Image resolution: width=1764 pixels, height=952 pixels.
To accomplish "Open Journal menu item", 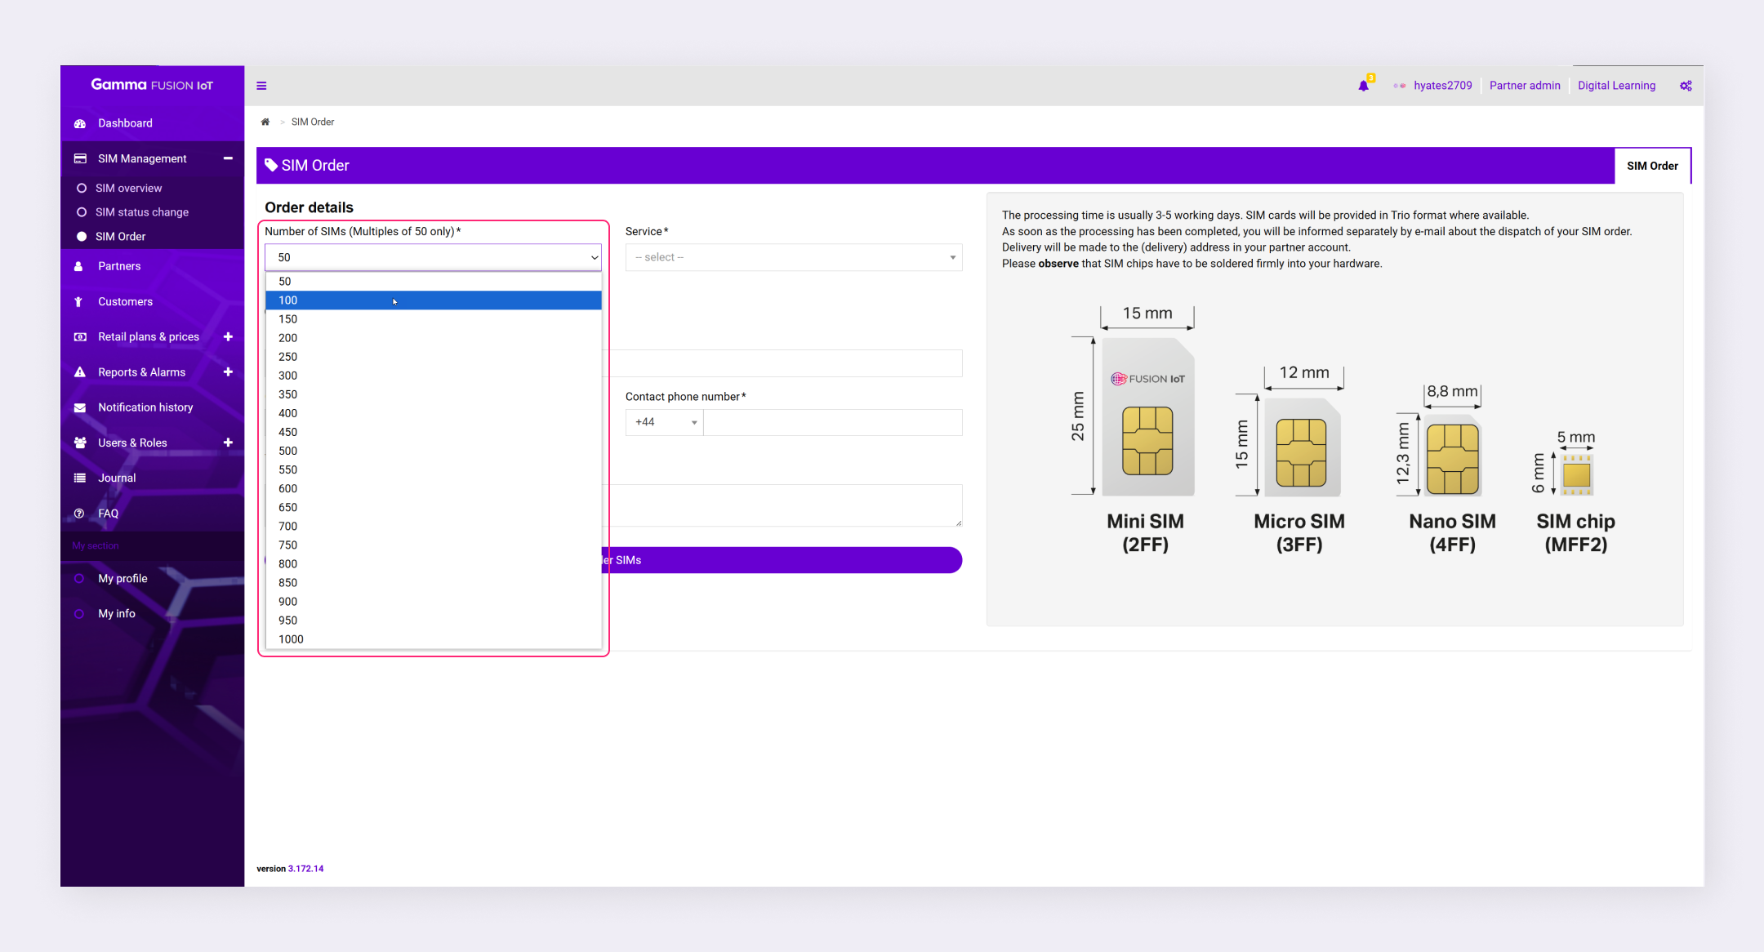I will pos(152,478).
